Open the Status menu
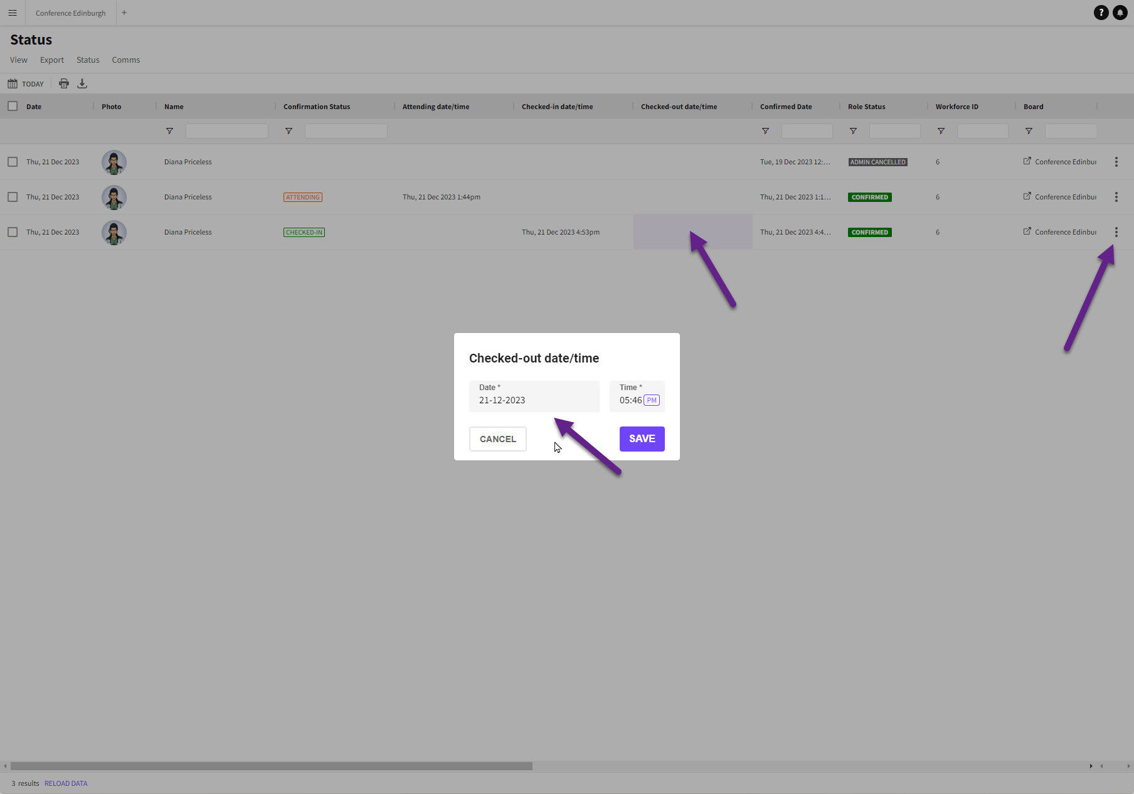 click(x=88, y=60)
